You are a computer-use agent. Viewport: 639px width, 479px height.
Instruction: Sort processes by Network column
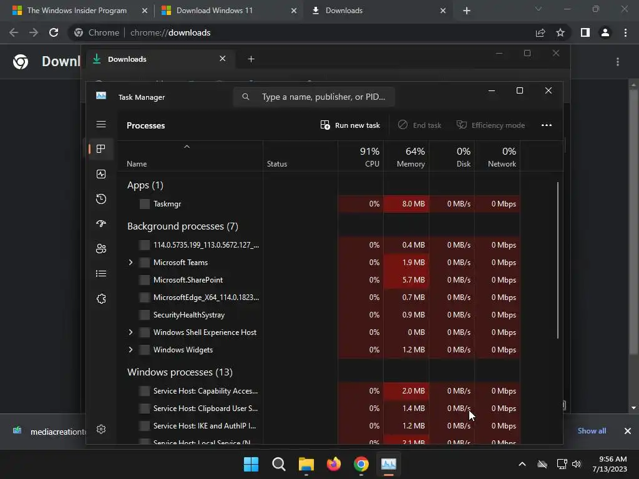tap(497, 157)
